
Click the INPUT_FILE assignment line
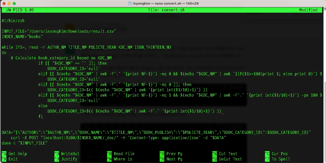coord(59,31)
